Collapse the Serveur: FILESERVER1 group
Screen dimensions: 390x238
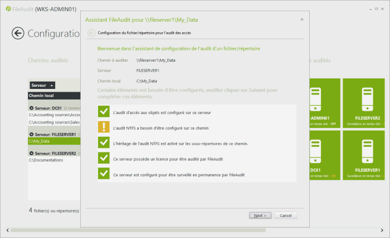pos(31,135)
